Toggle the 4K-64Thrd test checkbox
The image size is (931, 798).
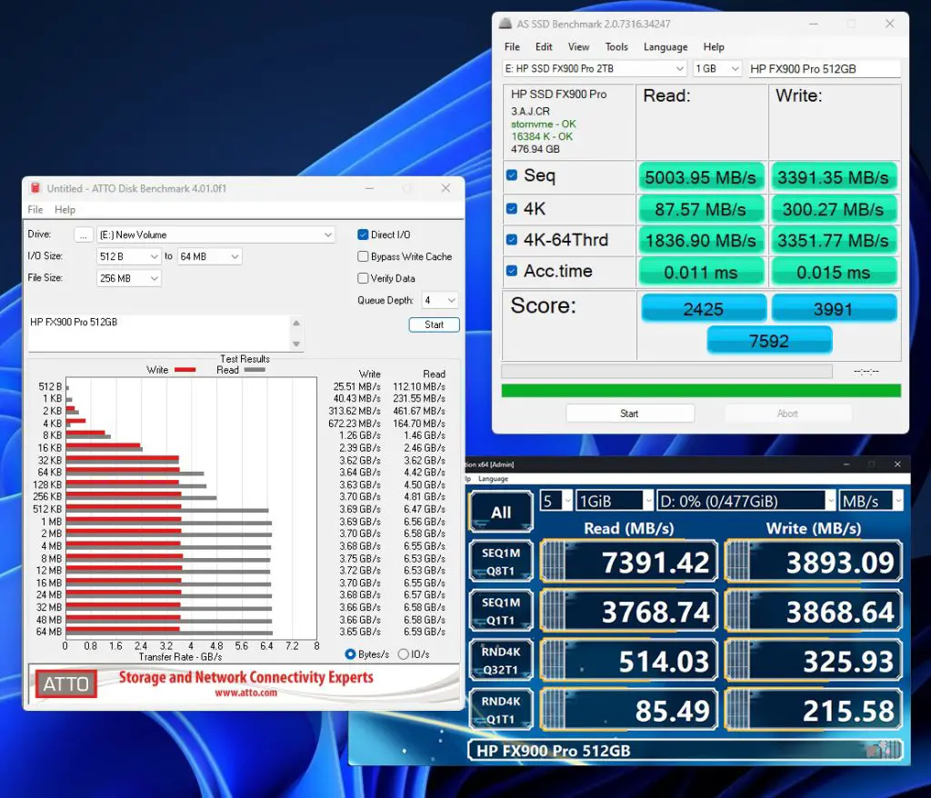(x=511, y=240)
